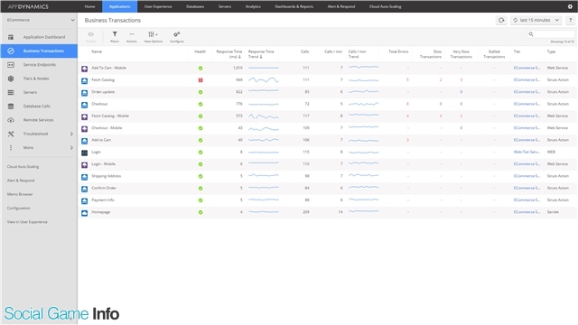Sort by Total Errors column header

point(398,51)
